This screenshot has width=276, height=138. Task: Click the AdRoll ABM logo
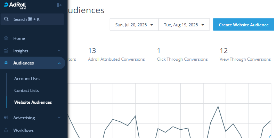pos(15,6)
